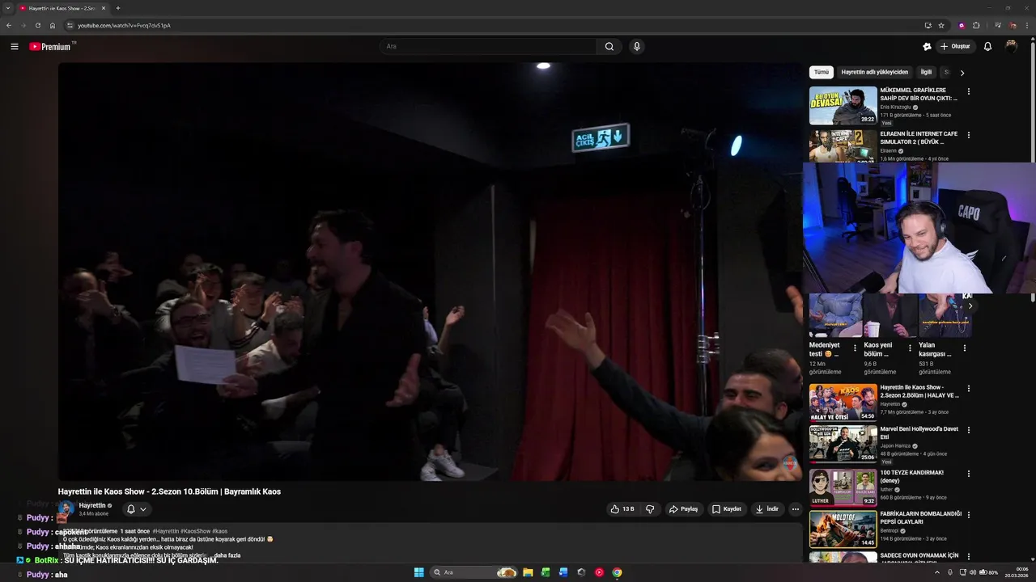Open options for ELRAENN İLE INTERNET CAFE video
Viewport: 1036px width, 582px height.
(968, 135)
